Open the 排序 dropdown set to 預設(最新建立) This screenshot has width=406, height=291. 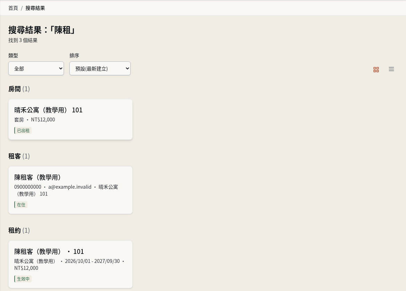pyautogui.click(x=100, y=69)
